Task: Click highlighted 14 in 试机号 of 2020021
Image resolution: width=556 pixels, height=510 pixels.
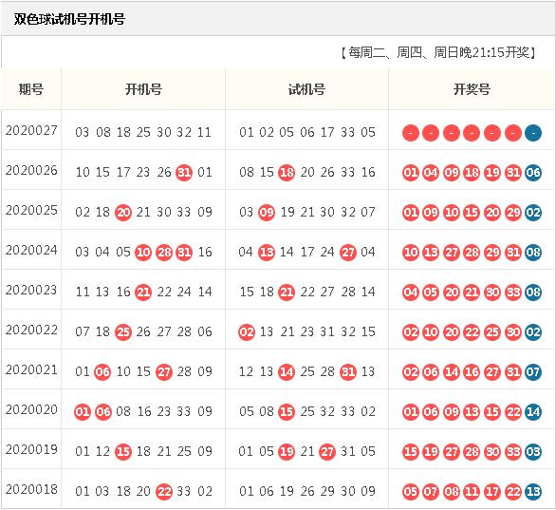Action: (x=287, y=372)
